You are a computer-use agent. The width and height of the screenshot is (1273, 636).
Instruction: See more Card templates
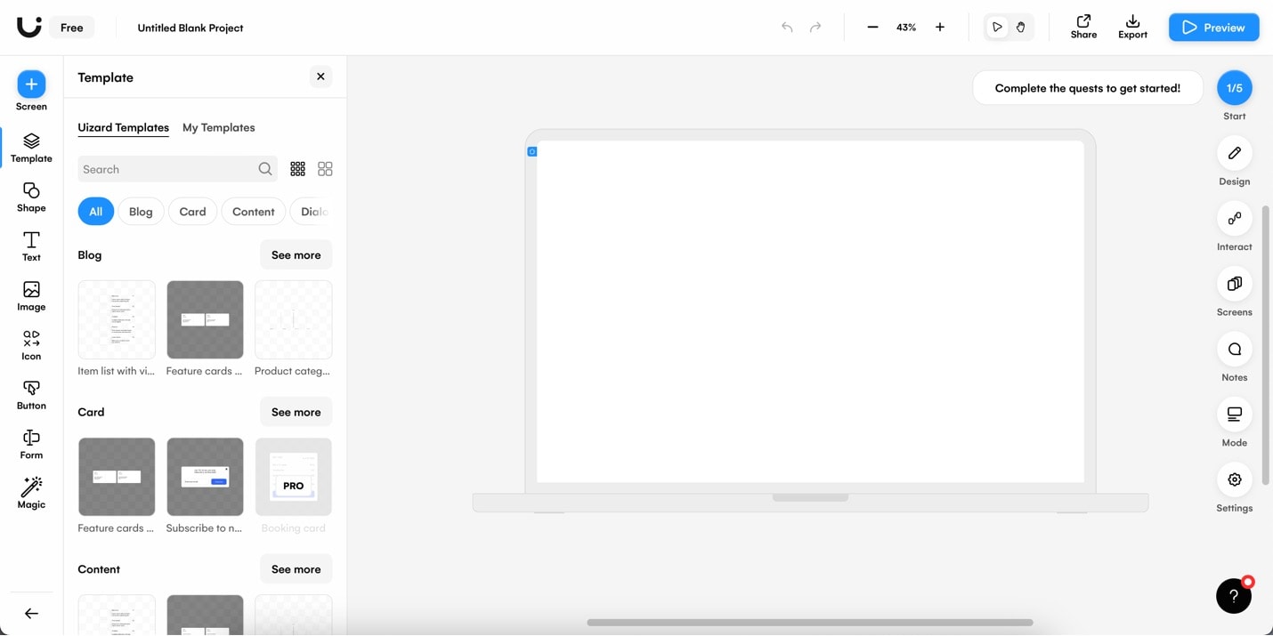(x=296, y=412)
